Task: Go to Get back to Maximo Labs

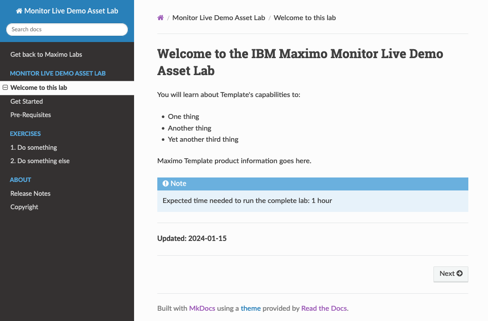Action: [46, 55]
